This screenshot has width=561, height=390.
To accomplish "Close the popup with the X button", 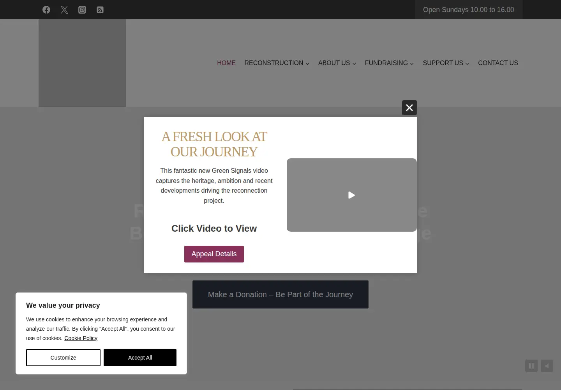I will (409, 108).
